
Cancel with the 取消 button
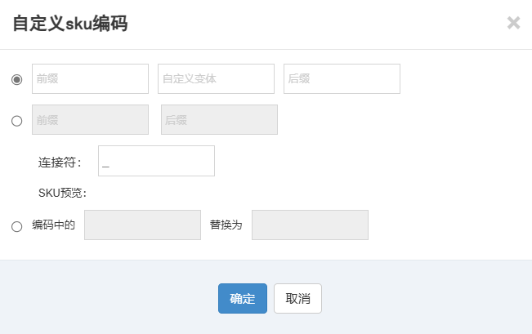(x=298, y=298)
